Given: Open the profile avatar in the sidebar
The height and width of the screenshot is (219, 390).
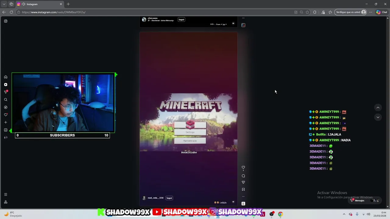Looking at the screenshot, I should [x=5, y=137].
